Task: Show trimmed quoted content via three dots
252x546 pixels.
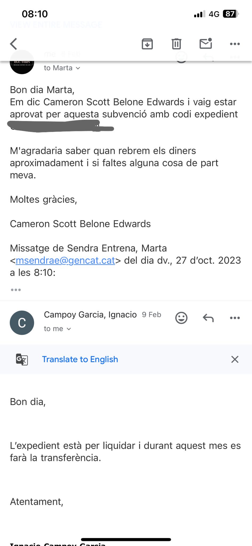Action: point(16,290)
